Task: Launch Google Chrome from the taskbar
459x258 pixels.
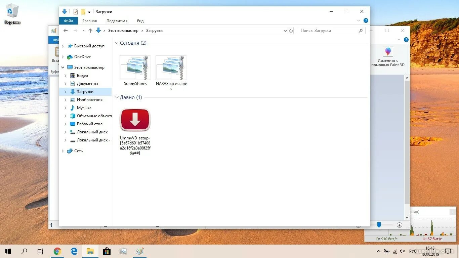Action: click(x=57, y=251)
